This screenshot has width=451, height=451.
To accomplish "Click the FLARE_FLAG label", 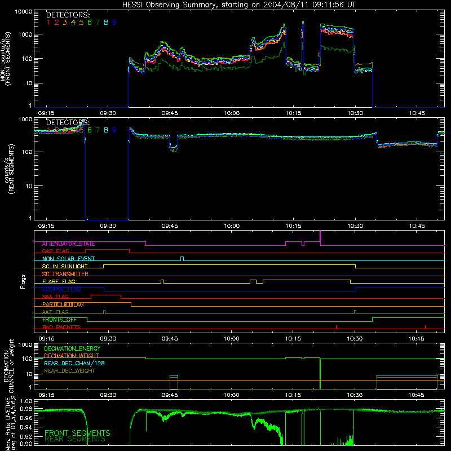I will point(59,281).
